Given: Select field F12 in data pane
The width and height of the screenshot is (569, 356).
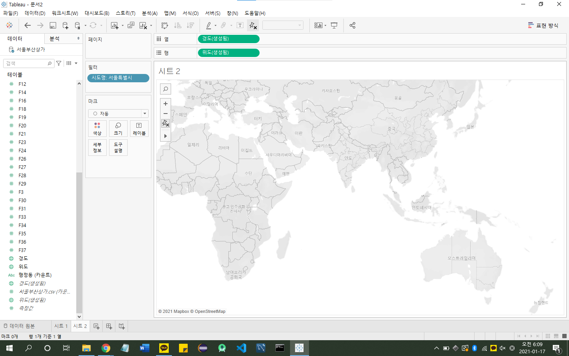Looking at the screenshot, I should (22, 84).
